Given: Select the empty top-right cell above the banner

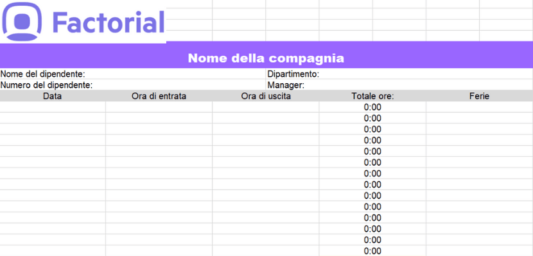Looking at the screenshot, I should (x=506, y=4).
